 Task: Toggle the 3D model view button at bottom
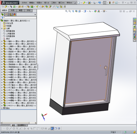(x=52, y=128)
